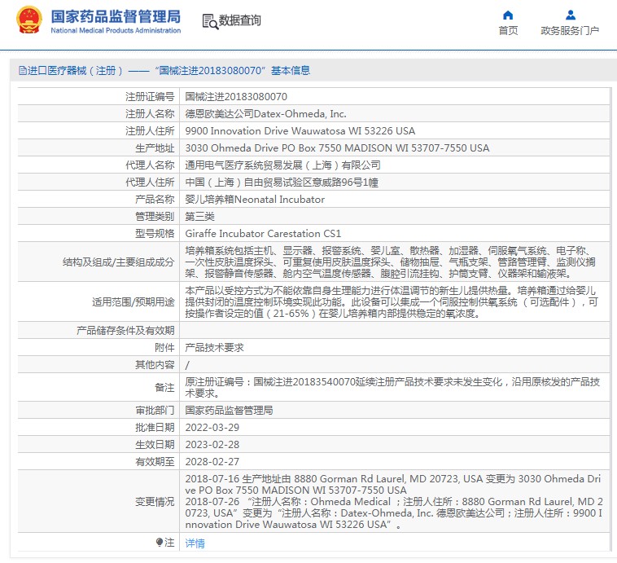
Task: Click the 附件 row label
Action: 164,347
